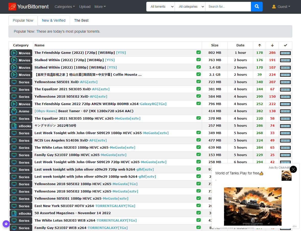This screenshot has width=301, height=231.
Task: Click health bar for Yellowstone S05E01 XviD row
Action: (x=285, y=82)
